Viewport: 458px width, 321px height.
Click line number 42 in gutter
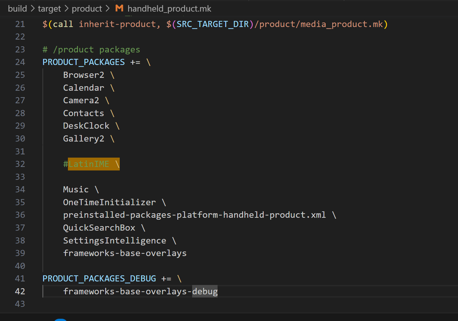pyautogui.click(x=20, y=291)
